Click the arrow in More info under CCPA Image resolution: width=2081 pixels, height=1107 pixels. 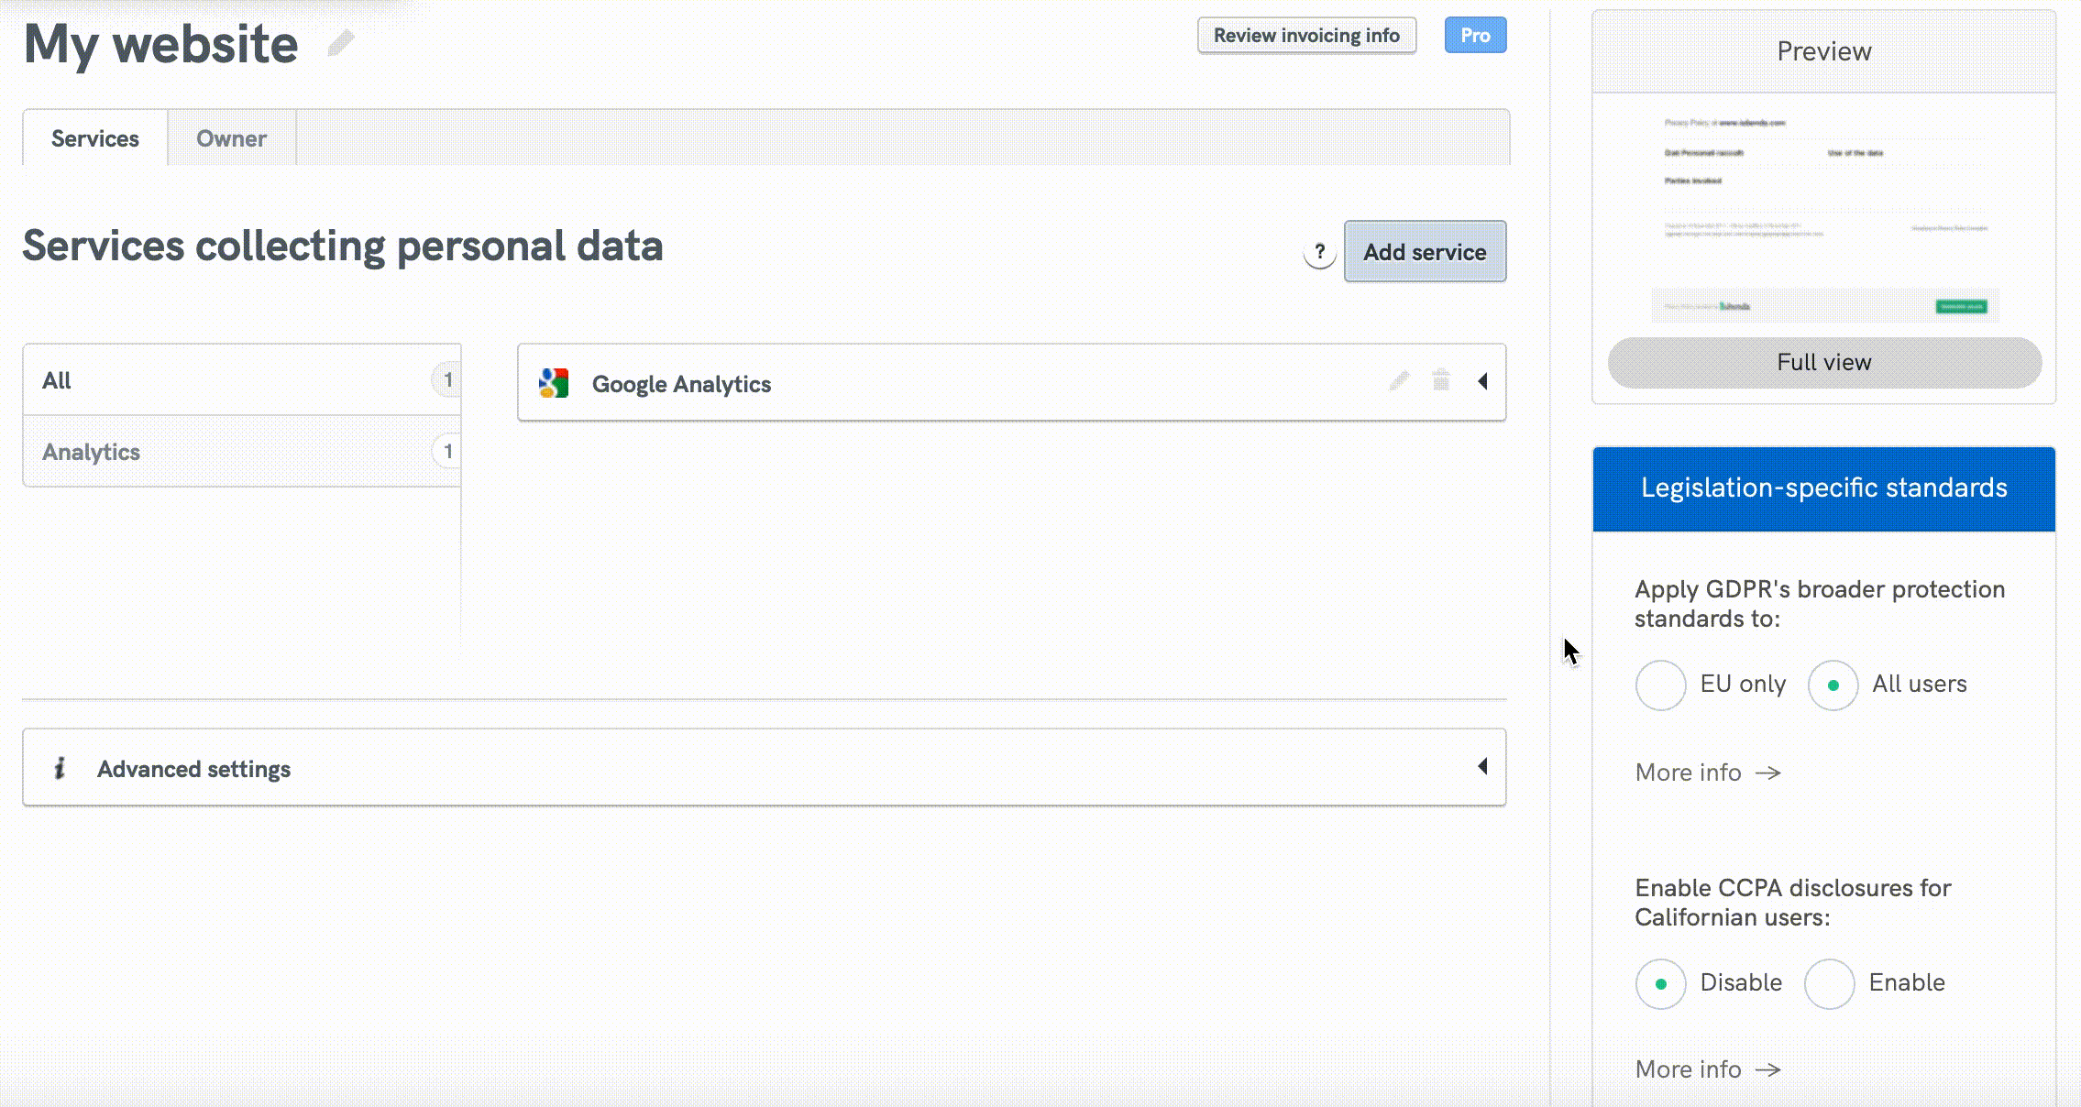1768,1069
